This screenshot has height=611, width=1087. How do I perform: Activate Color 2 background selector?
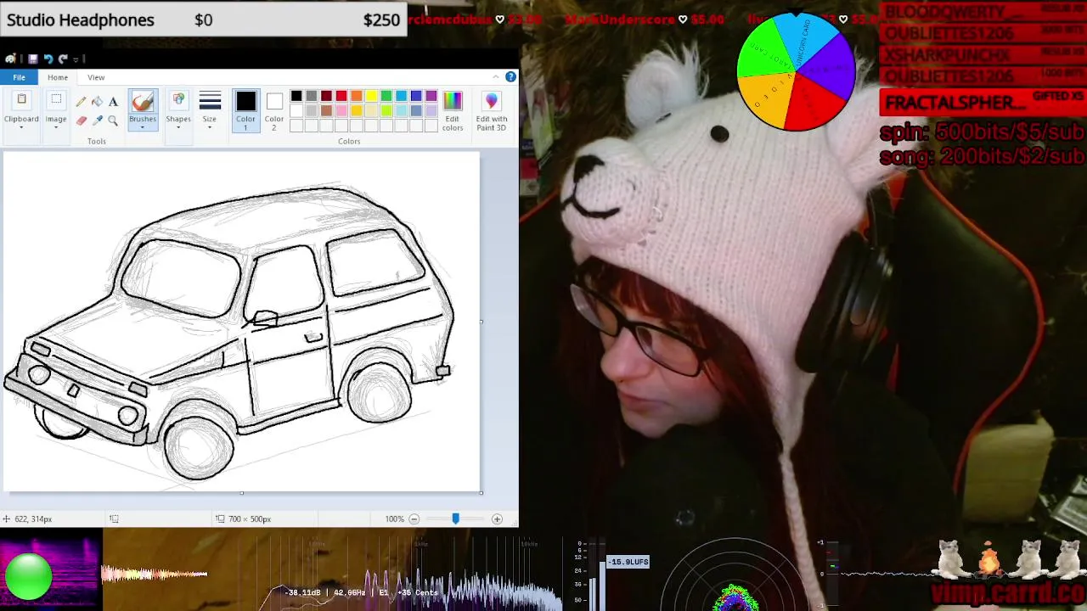click(274, 110)
